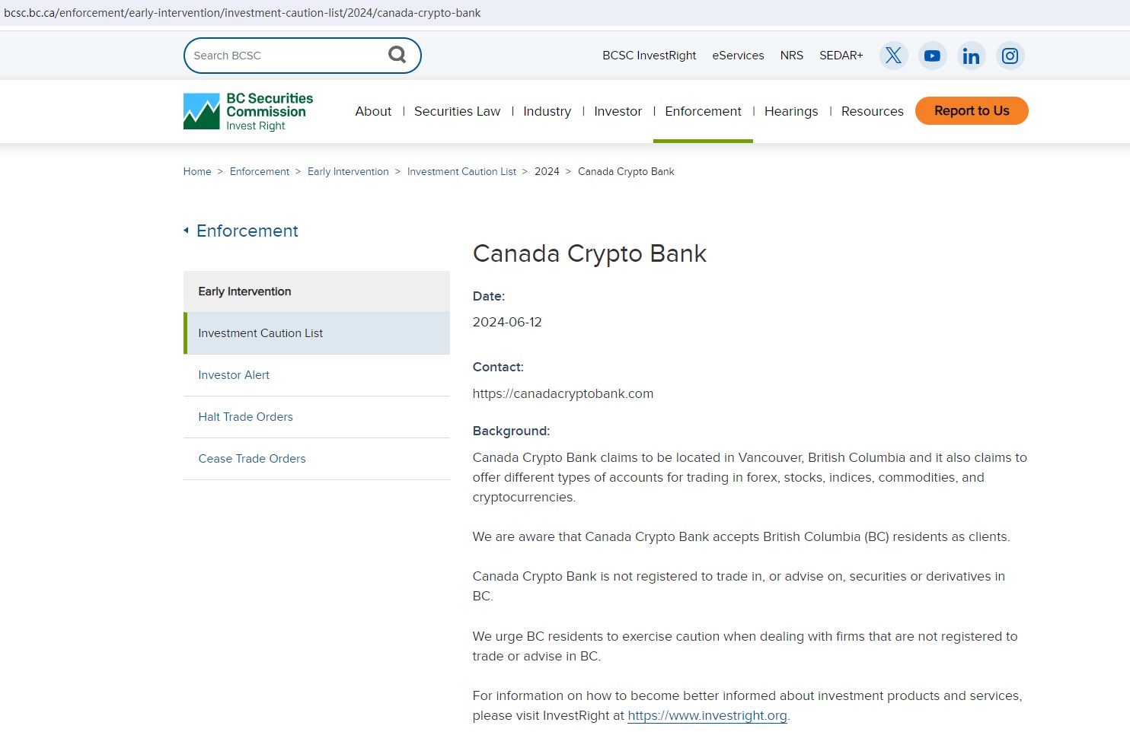Open the About menu
Screen dimensions: 1130x732
[373, 111]
